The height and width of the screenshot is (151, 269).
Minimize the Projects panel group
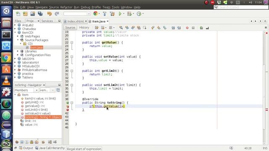coord(59,21)
